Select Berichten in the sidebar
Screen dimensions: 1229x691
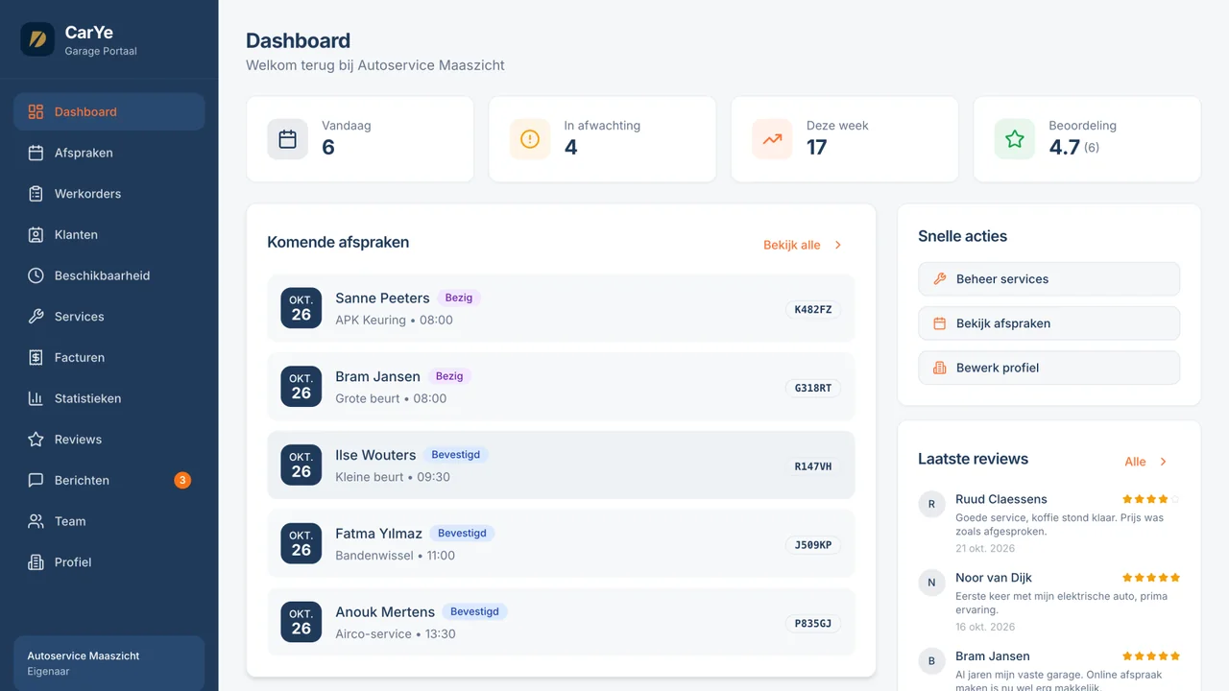click(109, 480)
